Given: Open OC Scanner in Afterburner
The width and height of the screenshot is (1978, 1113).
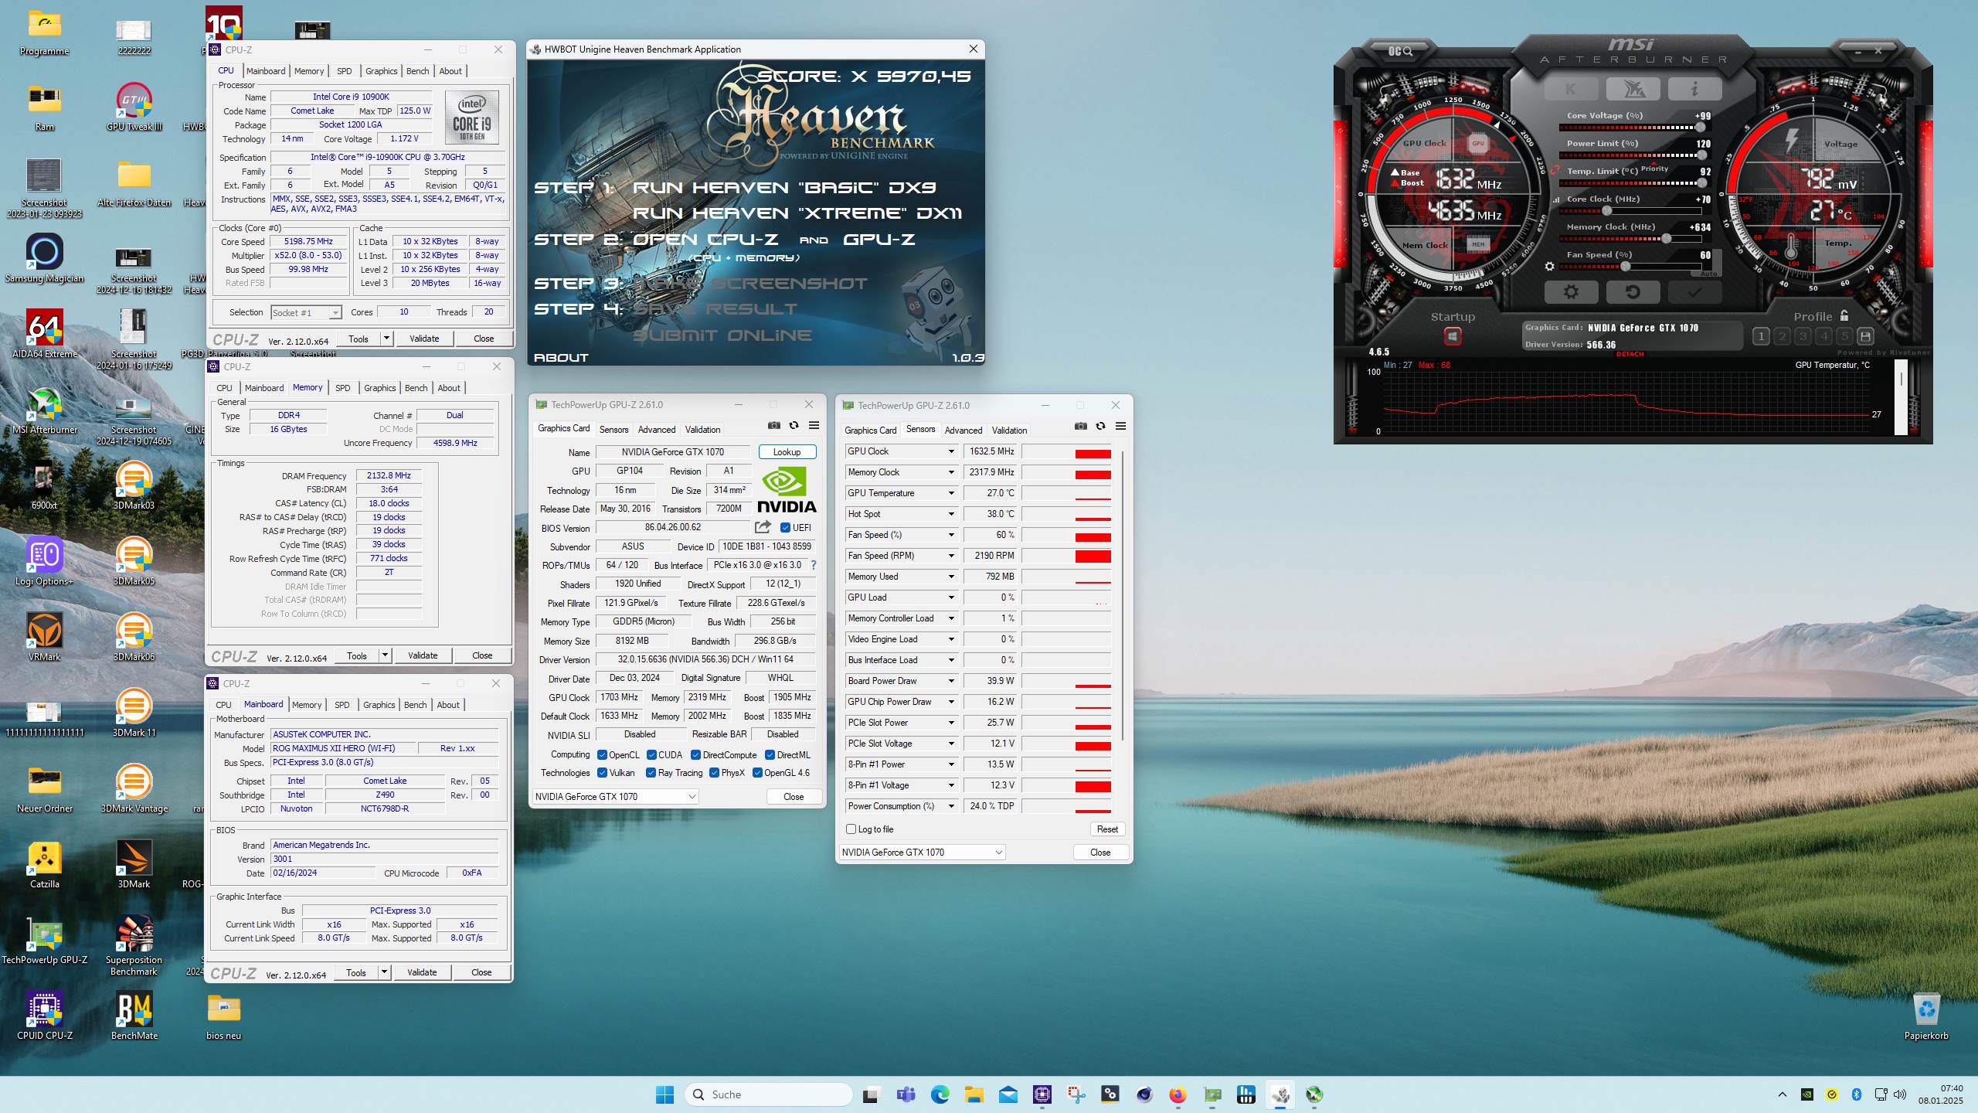Looking at the screenshot, I should coord(1400,51).
